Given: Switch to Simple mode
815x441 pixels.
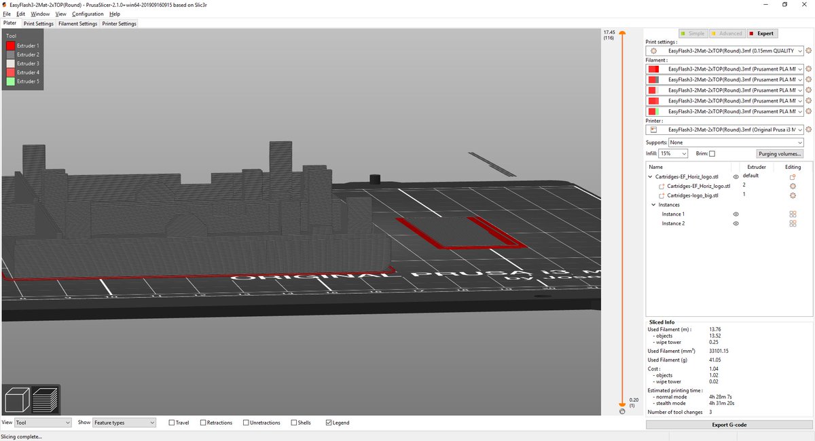Looking at the screenshot, I should coord(693,33).
